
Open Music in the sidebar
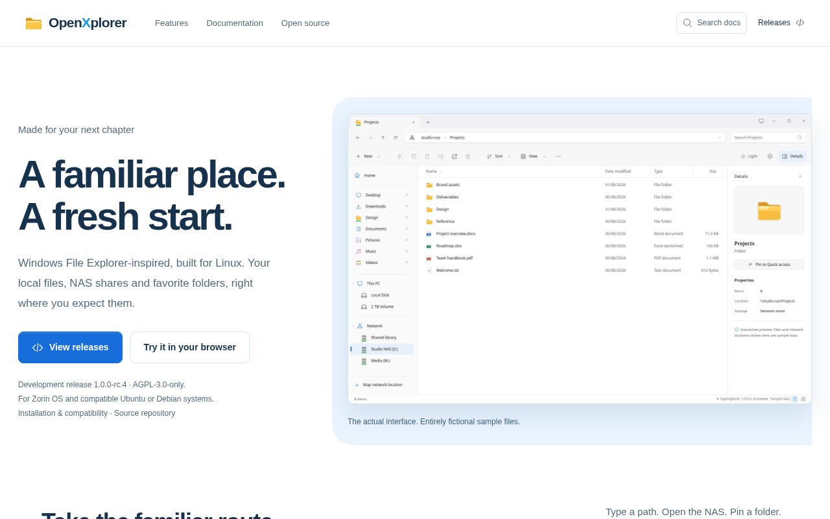click(x=383, y=251)
